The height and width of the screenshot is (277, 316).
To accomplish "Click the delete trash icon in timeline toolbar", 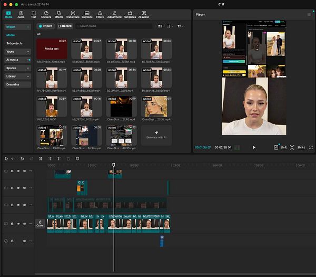I will [68, 159].
